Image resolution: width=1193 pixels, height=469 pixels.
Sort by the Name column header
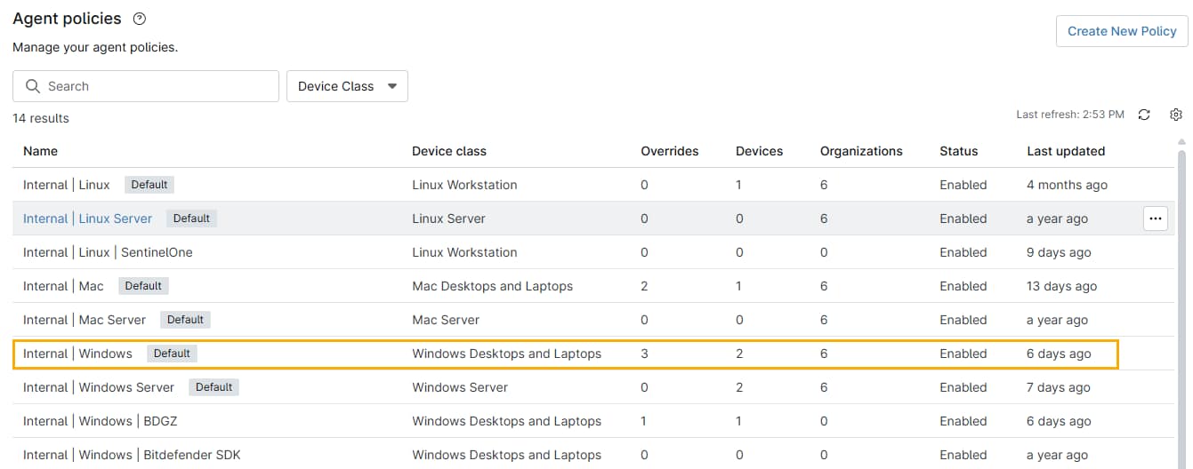[x=40, y=151]
